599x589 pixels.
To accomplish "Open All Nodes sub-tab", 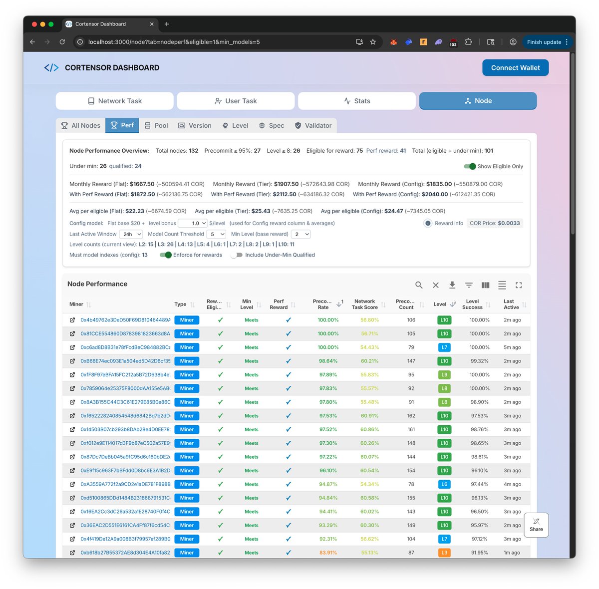I will (81, 125).
